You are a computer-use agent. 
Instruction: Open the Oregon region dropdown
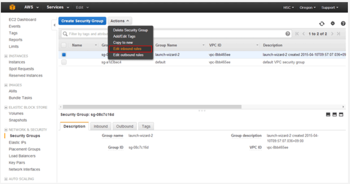(307, 7)
